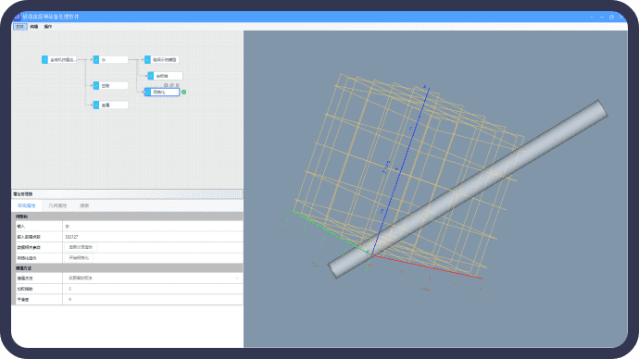Open the 文件 menu
639x359 pixels.
tap(20, 27)
